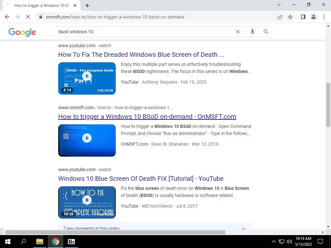Close the 'How to trigger a Windows 10' tab

click(75, 5)
